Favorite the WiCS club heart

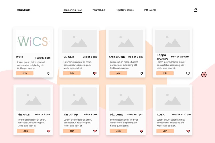[49, 73]
